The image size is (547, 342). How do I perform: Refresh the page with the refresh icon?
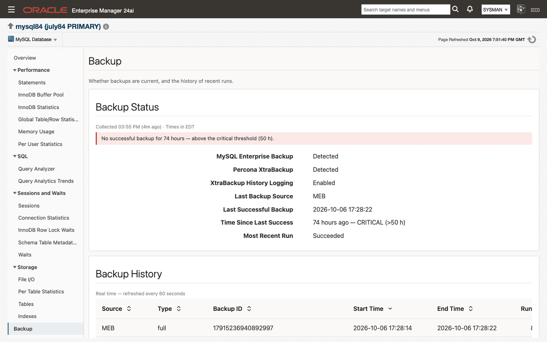pos(532,40)
